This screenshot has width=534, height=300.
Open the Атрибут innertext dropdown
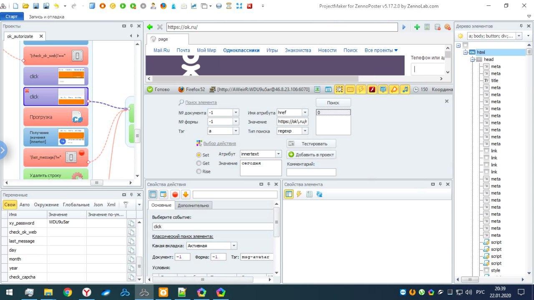278,154
